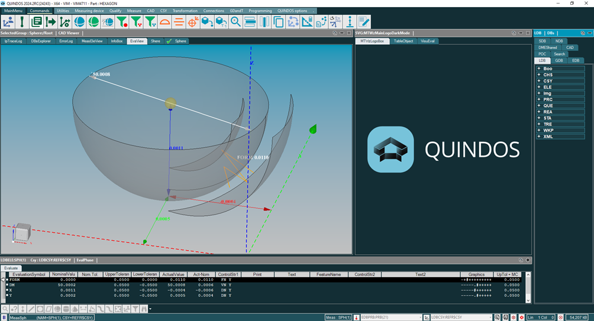
Task: Toggle the green checkmark Sphere tab
Action: (x=177, y=41)
